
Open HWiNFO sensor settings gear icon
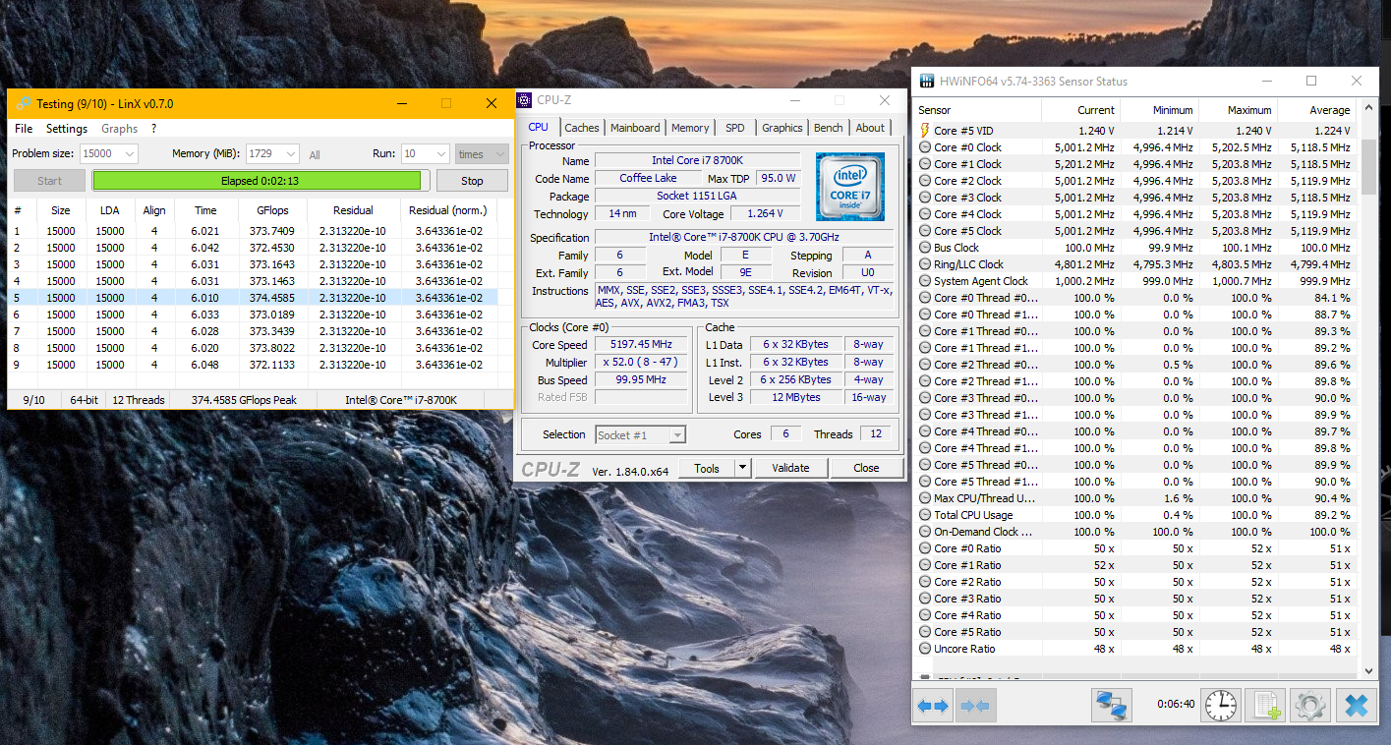coord(1310,705)
